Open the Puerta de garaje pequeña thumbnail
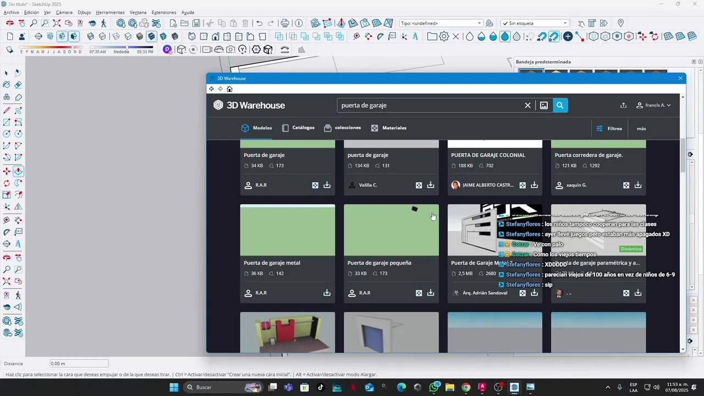Viewport: 704px width, 396px height. coord(391,230)
